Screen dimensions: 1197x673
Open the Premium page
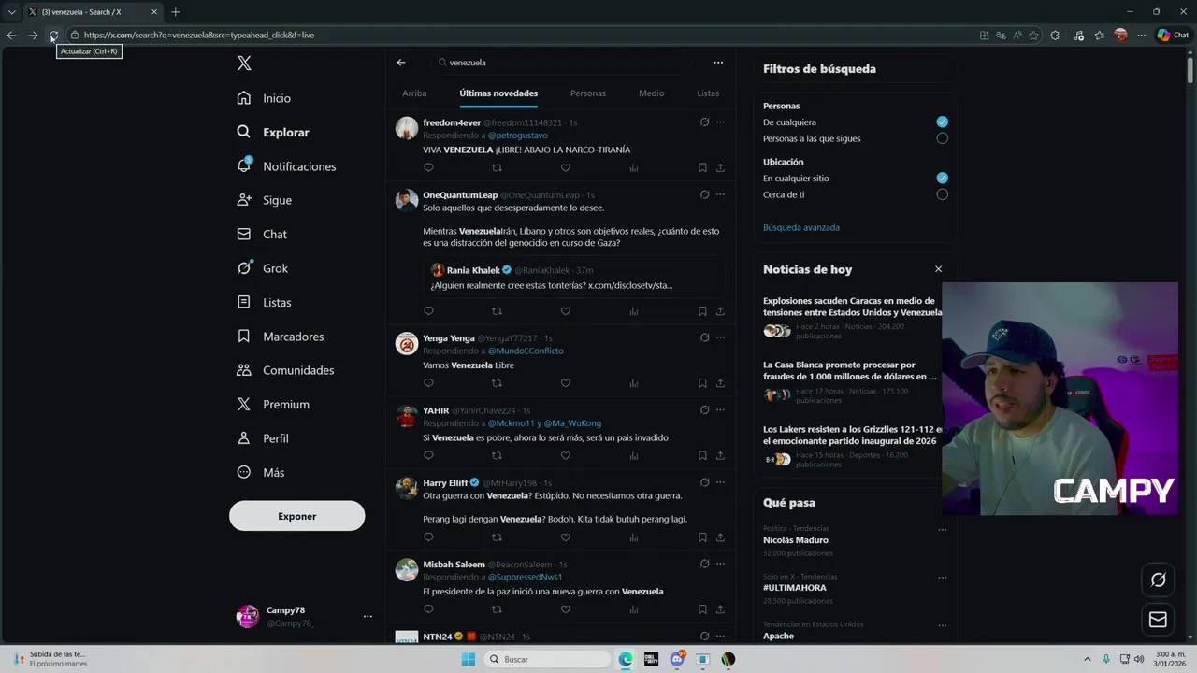[x=273, y=405]
